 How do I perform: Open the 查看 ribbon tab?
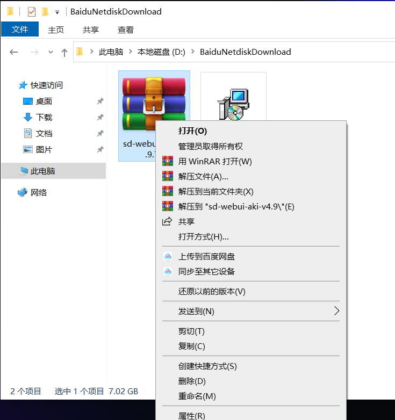[126, 30]
